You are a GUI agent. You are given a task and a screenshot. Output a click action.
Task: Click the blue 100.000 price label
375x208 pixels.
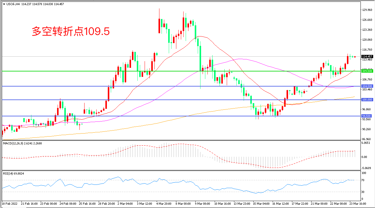(367, 100)
